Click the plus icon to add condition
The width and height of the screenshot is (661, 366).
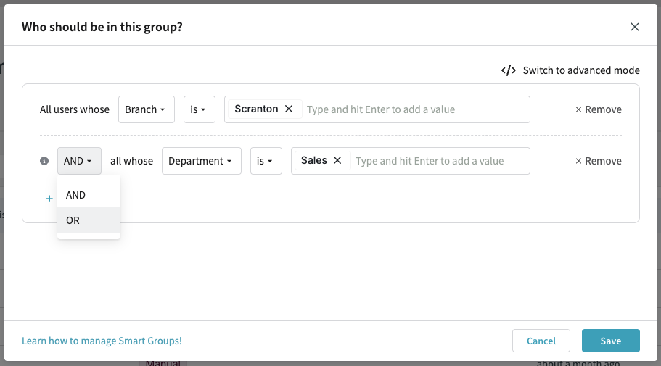tap(49, 199)
